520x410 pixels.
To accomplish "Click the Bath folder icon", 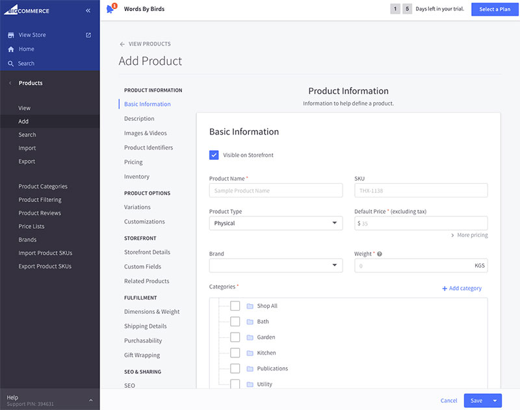I will [250, 322].
